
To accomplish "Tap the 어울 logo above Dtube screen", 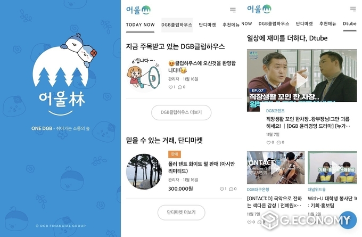I will (x=259, y=9).
